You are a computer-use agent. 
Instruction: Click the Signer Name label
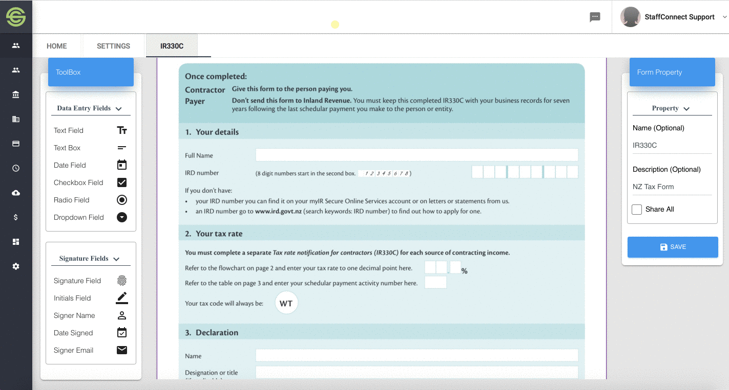(74, 315)
